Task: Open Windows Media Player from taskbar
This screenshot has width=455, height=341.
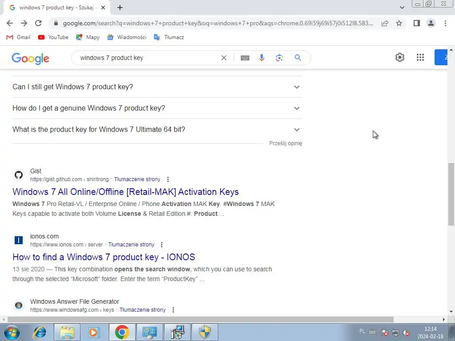Action: [94, 332]
